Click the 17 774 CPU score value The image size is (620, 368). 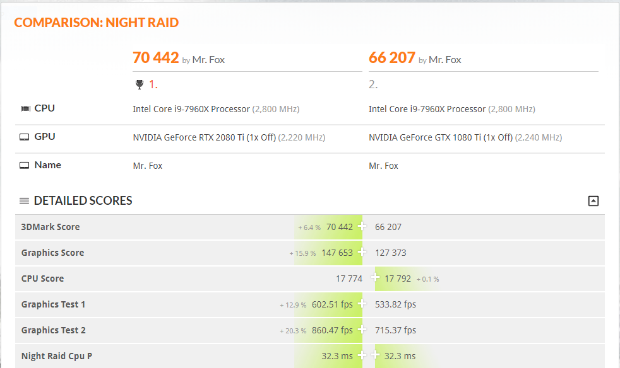click(x=349, y=279)
